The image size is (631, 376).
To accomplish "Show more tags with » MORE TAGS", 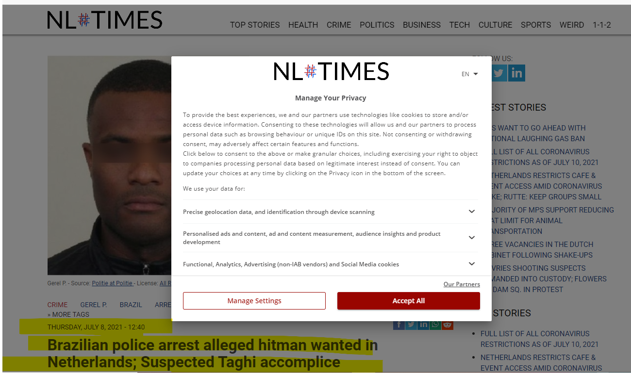I will 68,314.
